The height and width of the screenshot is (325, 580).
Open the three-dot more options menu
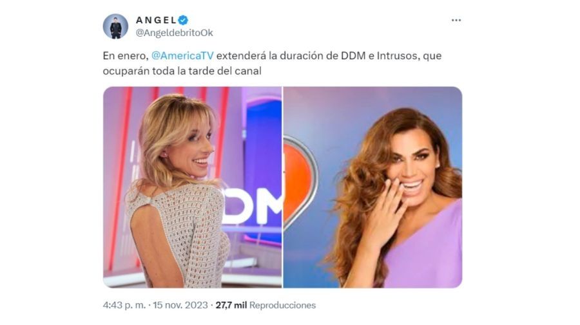456,20
